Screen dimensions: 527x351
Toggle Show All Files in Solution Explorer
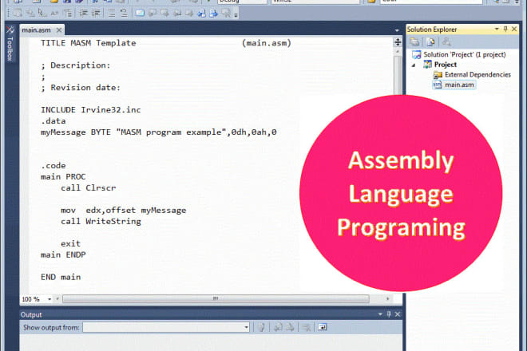point(430,42)
